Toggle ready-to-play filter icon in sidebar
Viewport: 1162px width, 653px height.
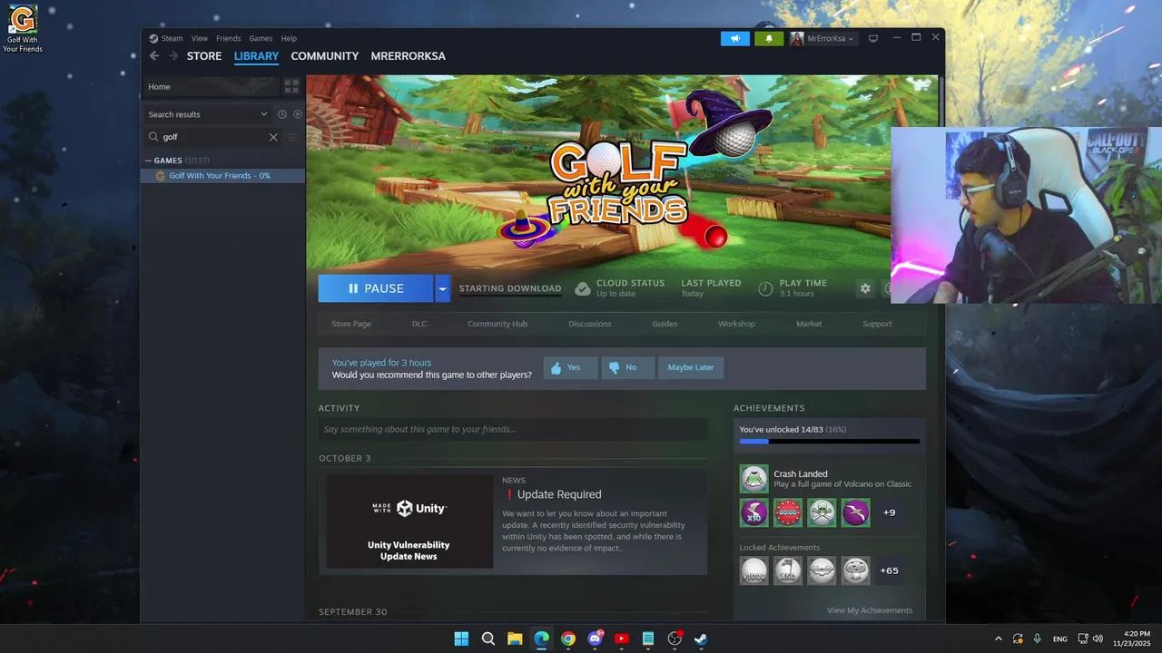tap(297, 114)
